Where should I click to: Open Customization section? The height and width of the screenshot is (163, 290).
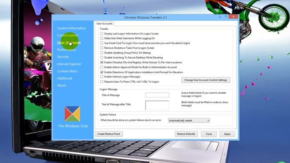[68, 35]
